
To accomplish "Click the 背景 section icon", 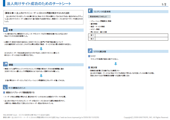I will coord(5,30).
